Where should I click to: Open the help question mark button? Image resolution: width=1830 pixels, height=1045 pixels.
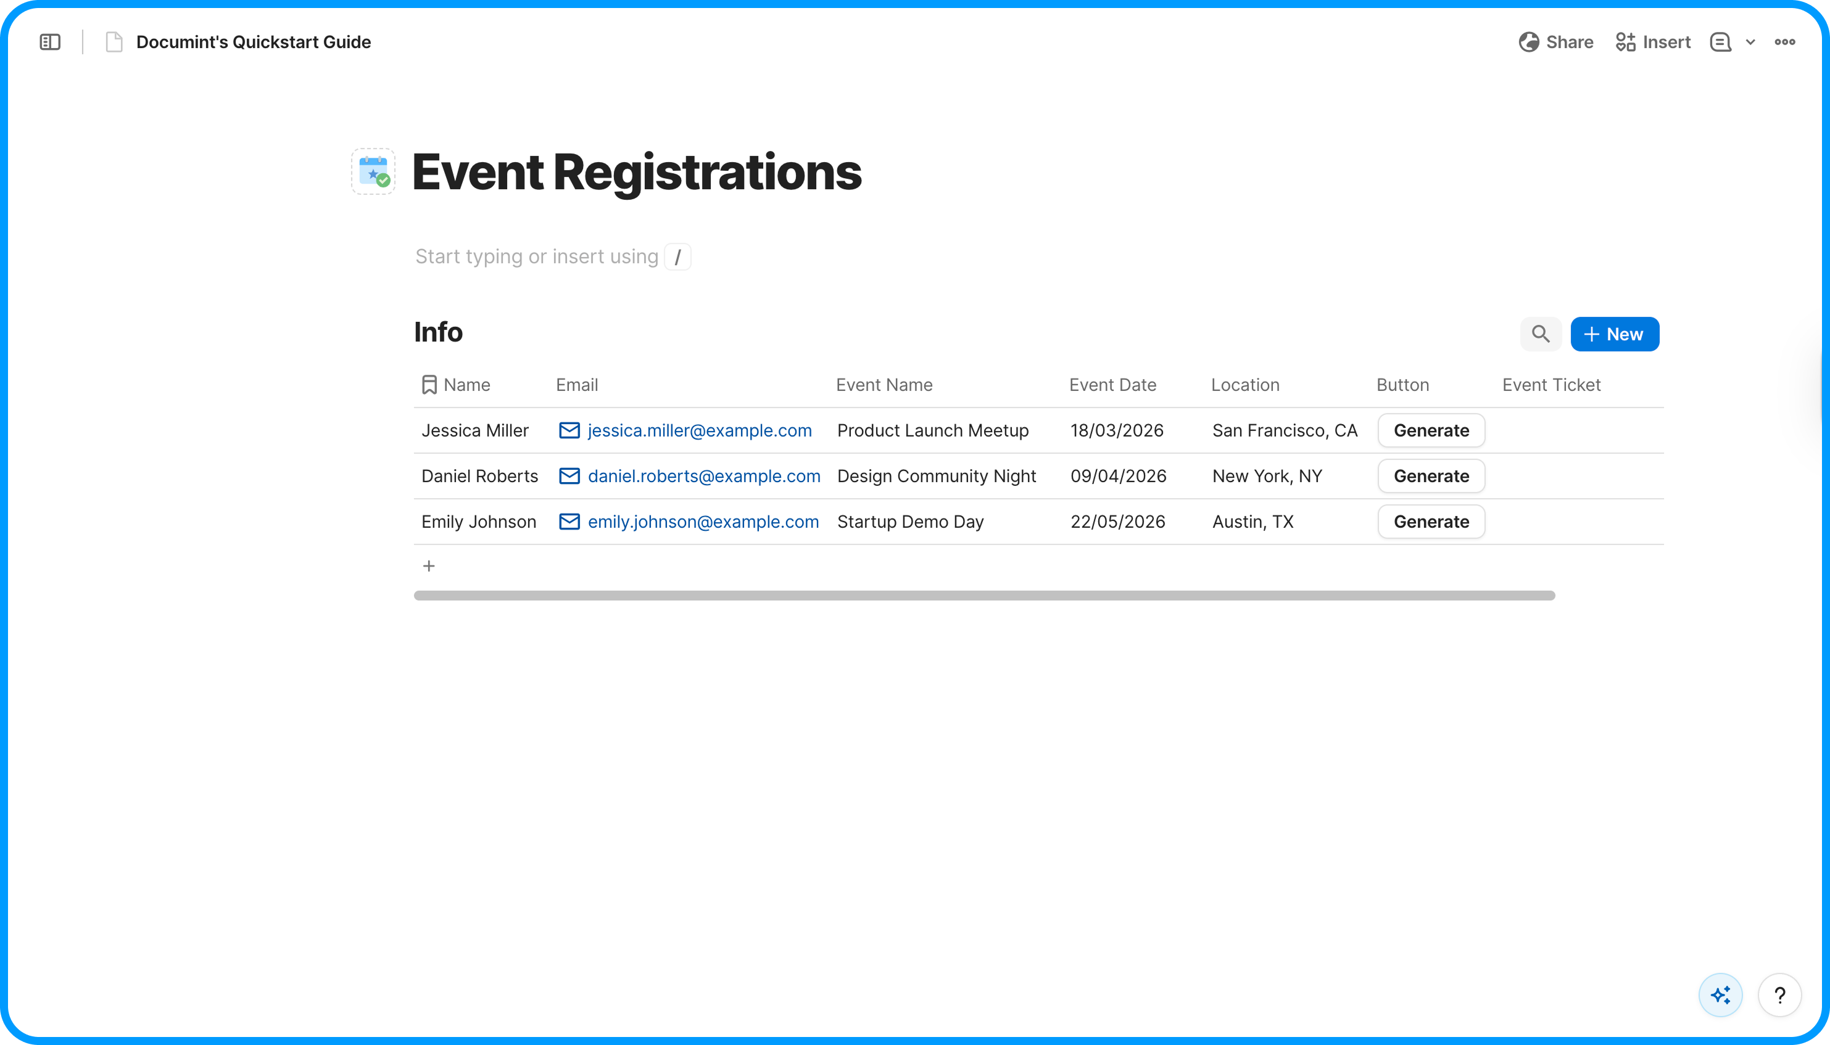[1779, 995]
